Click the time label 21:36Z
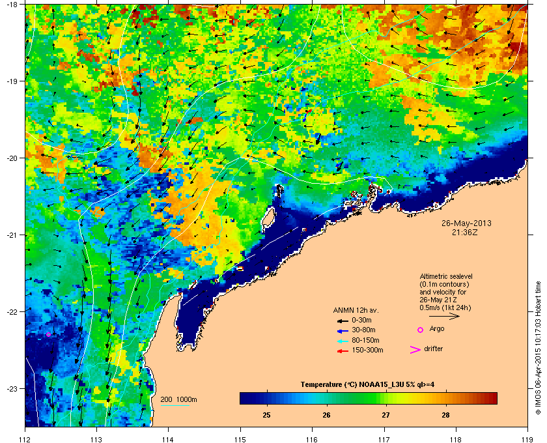Viewport: 547px width, 443px height. point(465,232)
